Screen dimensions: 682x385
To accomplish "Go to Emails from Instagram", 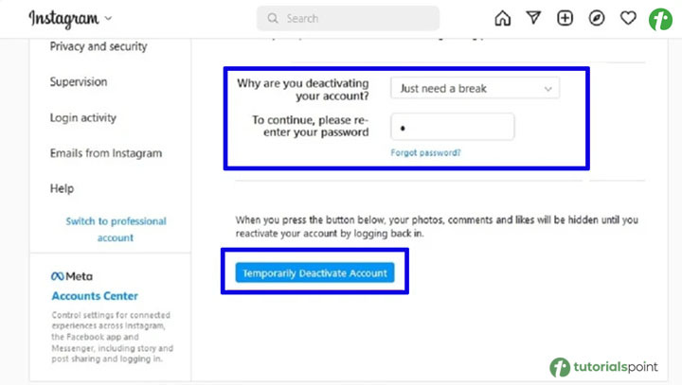I will tap(106, 153).
